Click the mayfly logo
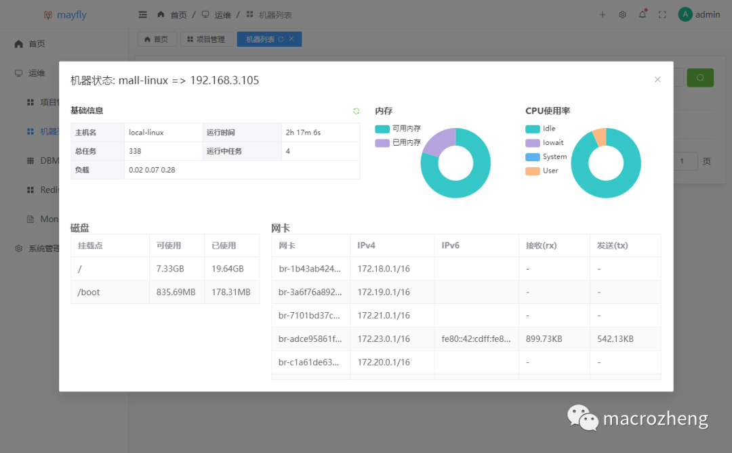The width and height of the screenshot is (732, 453). pos(64,14)
